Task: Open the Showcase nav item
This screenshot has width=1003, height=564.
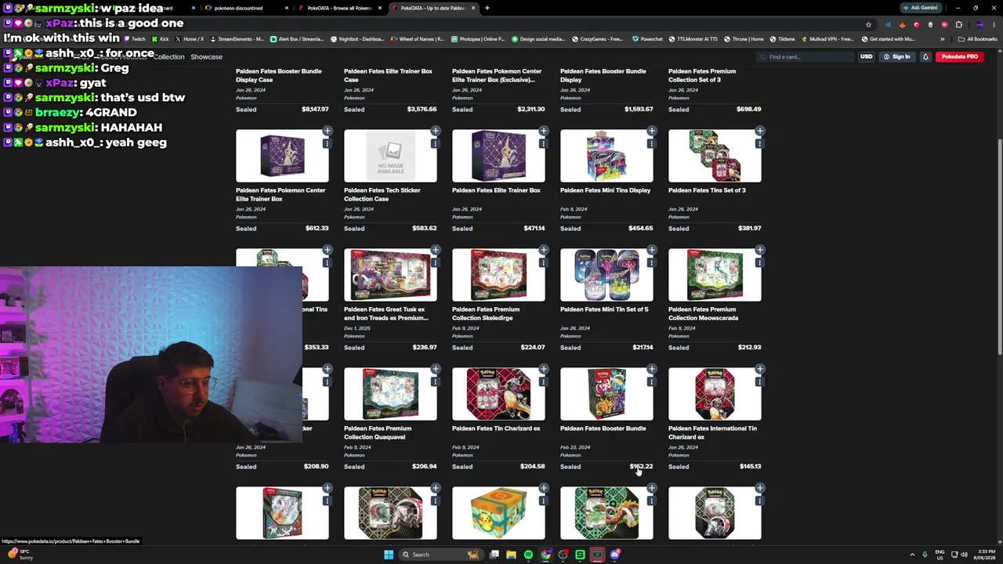Action: 206,56
